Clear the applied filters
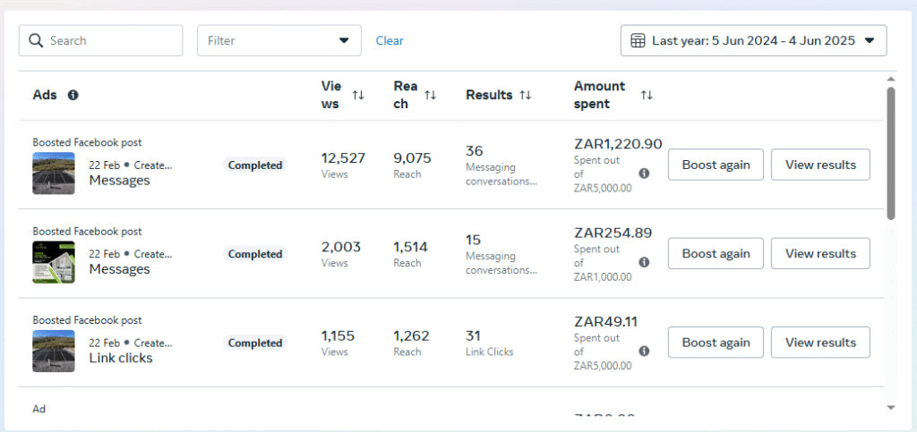Image resolution: width=917 pixels, height=432 pixels. click(390, 40)
